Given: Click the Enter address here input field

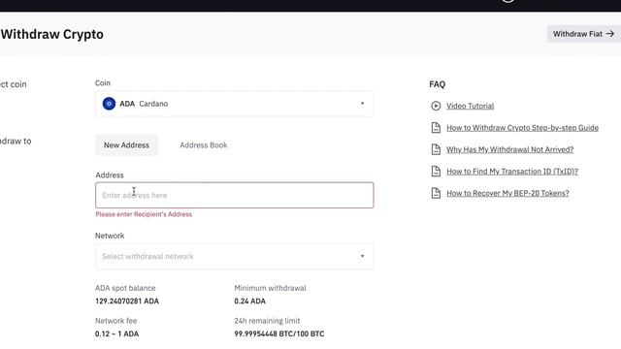Looking at the screenshot, I should 235,195.
